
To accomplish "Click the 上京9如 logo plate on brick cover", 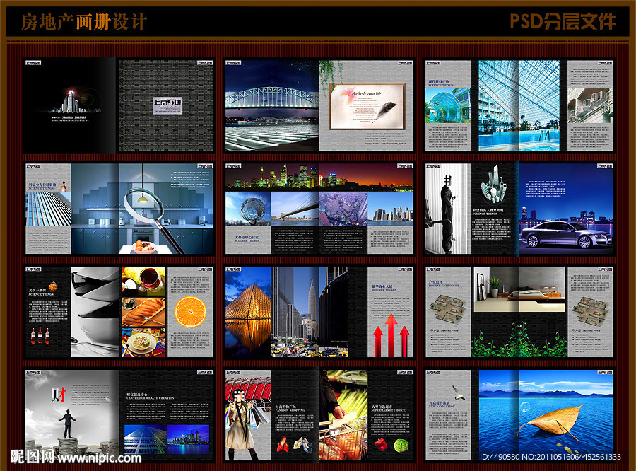I will click(x=167, y=105).
